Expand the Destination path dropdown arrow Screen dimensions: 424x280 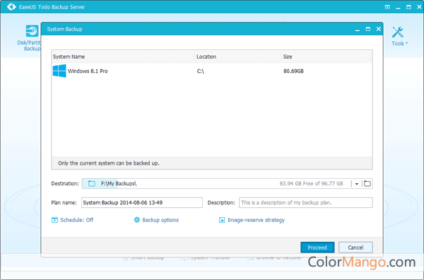click(x=357, y=184)
